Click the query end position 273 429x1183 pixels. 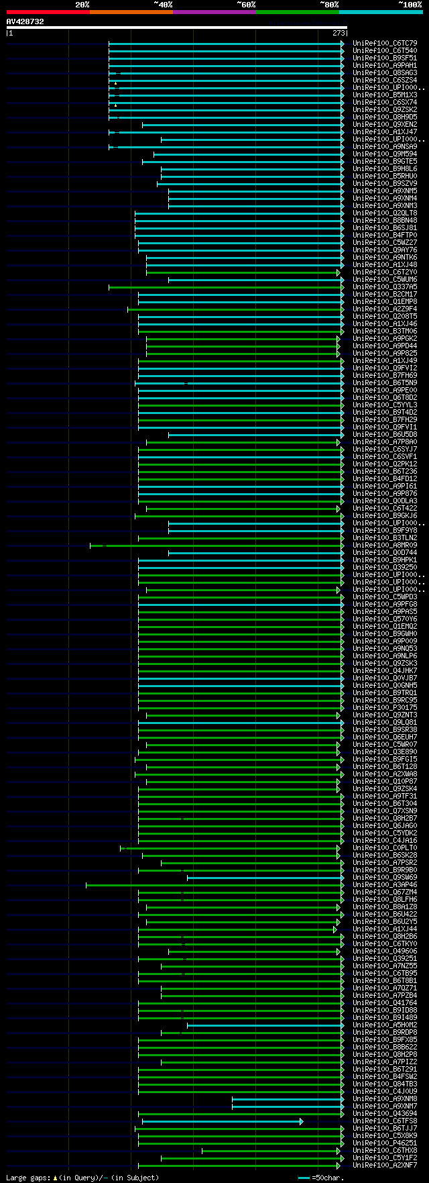pos(339,33)
